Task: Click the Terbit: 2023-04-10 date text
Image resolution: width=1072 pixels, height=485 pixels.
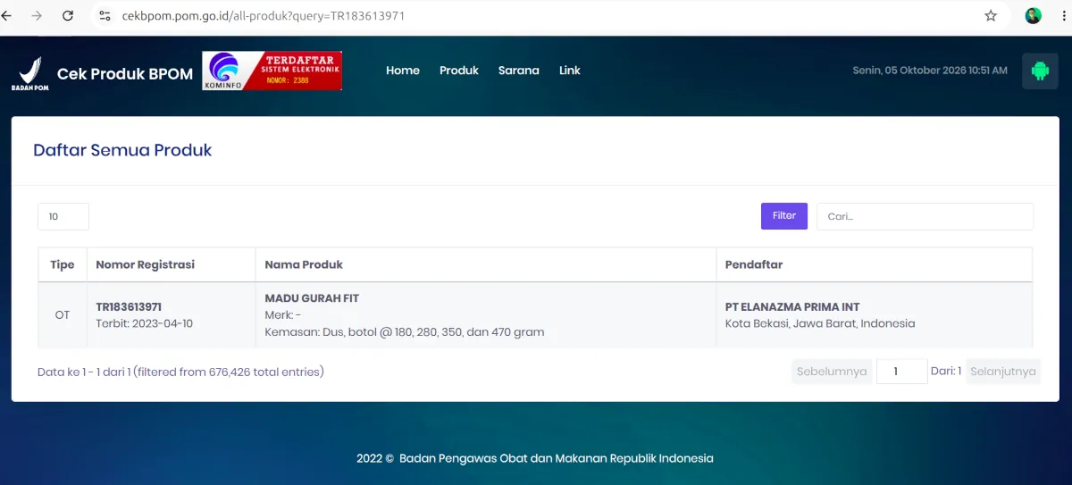Action: pos(145,323)
